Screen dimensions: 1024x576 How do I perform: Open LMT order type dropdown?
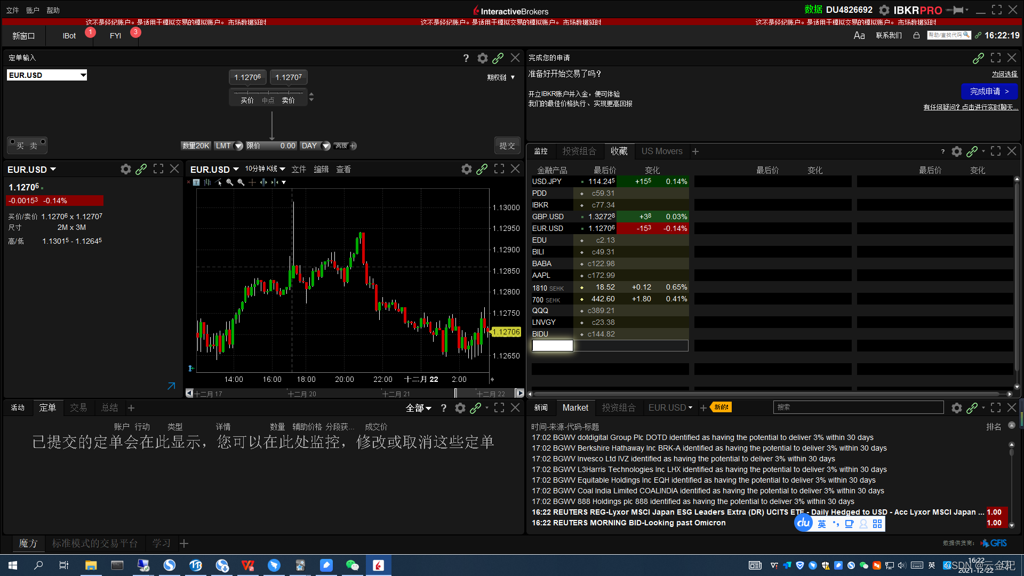point(238,146)
